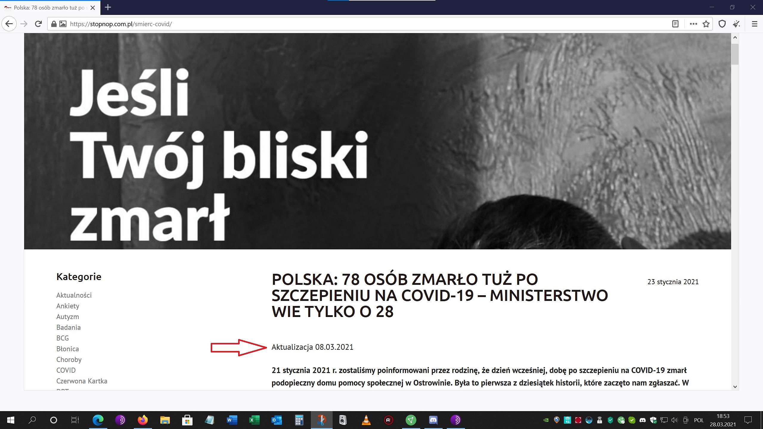Open Firefox from the taskbar
The height and width of the screenshot is (429, 763).
coord(142,420)
